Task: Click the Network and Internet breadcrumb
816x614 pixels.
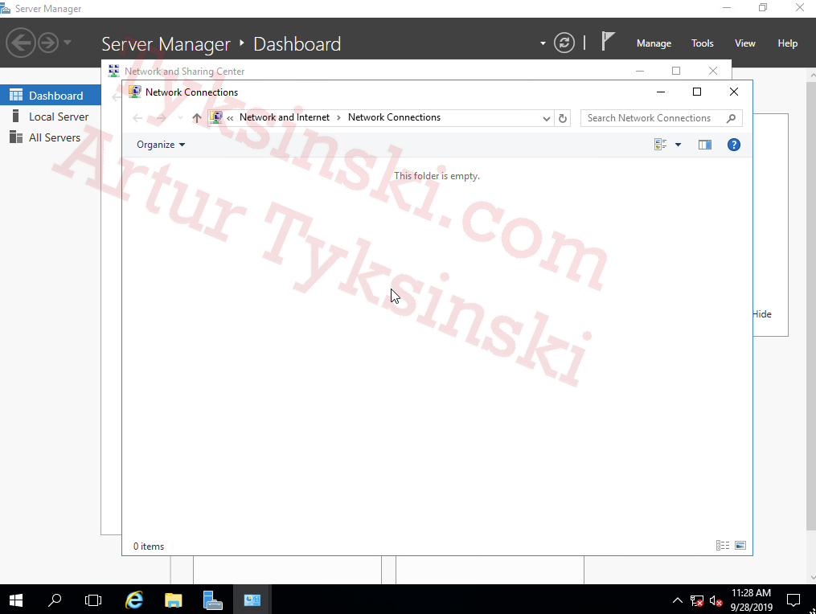Action: (x=284, y=117)
